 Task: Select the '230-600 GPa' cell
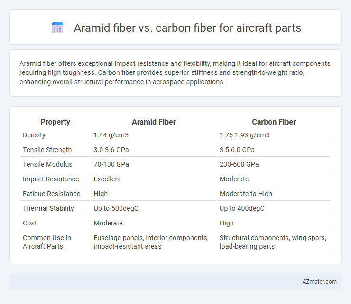[239, 164]
